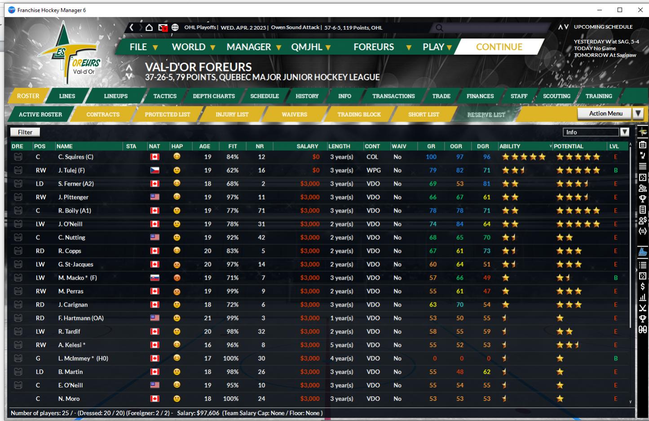Click the Action Menu button

click(x=605, y=113)
